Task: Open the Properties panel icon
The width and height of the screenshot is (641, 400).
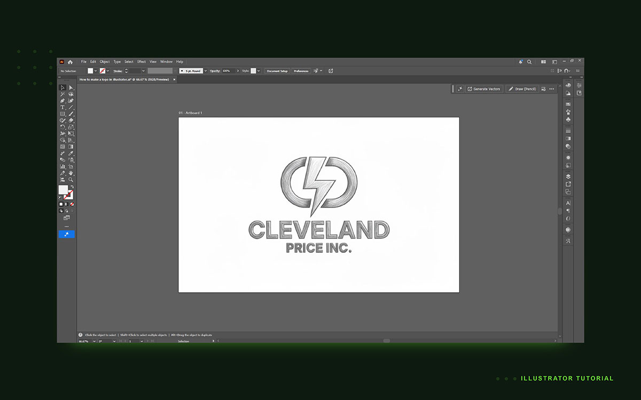Action: point(579,85)
